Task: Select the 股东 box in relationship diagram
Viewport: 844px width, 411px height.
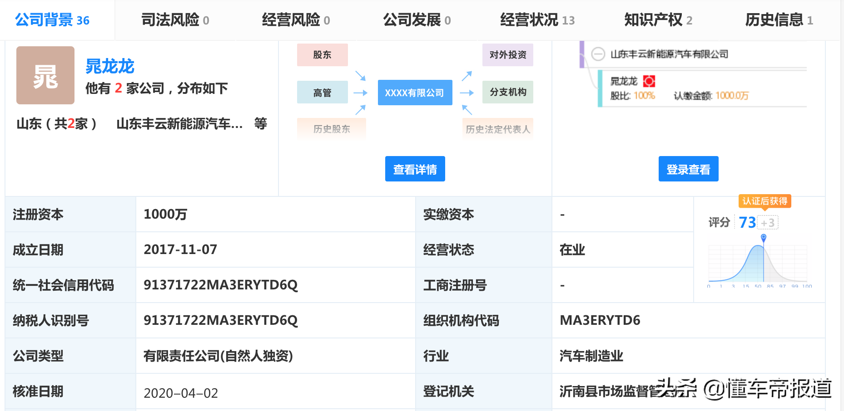Action: click(x=323, y=55)
